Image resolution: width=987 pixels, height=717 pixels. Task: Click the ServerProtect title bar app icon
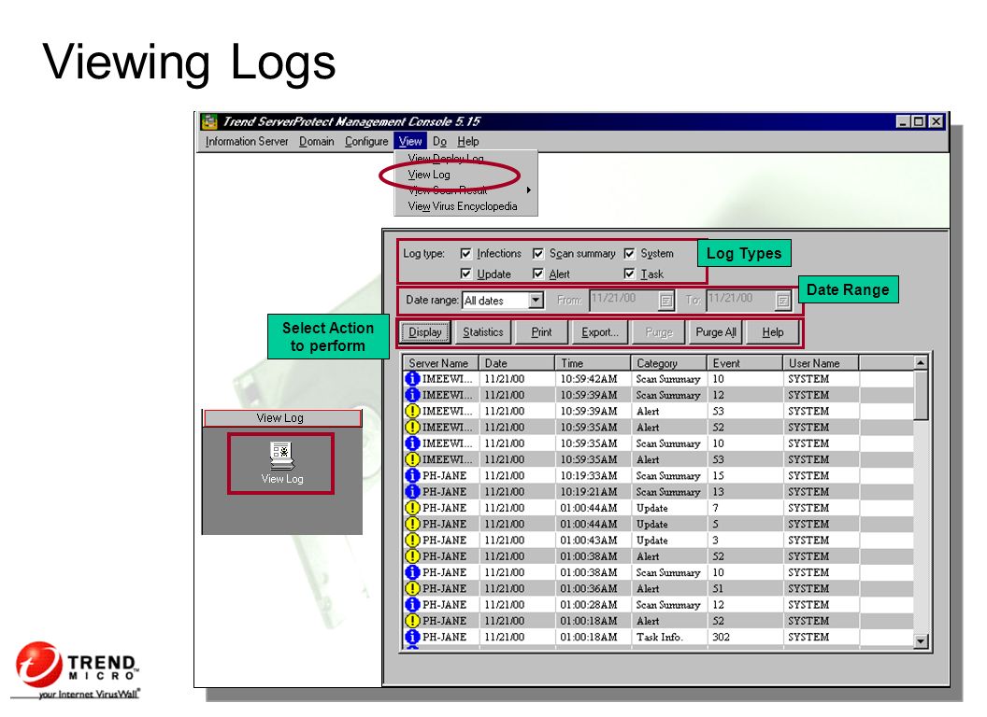(x=209, y=121)
